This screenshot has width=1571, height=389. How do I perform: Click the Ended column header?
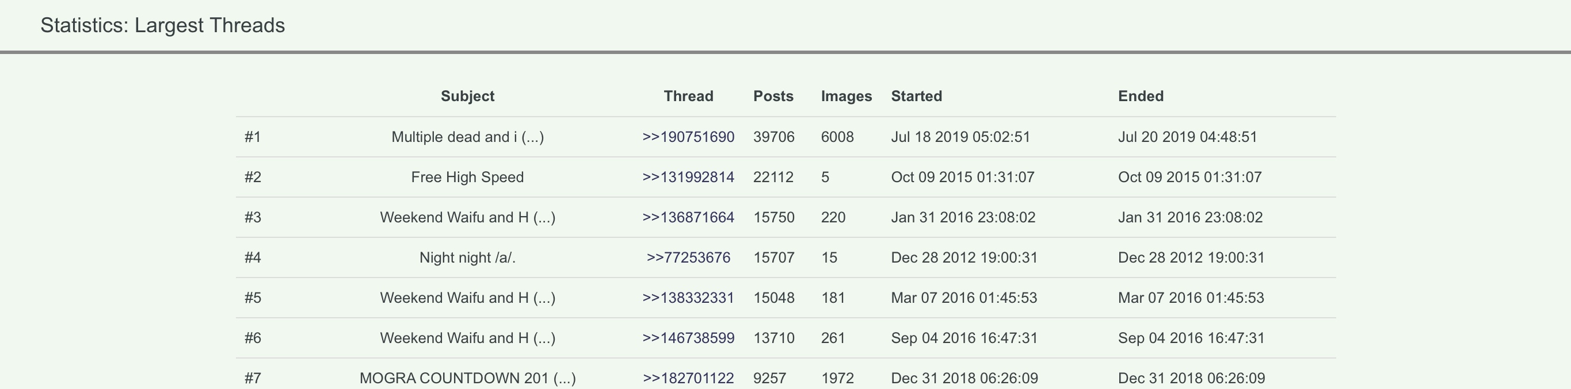(1141, 96)
